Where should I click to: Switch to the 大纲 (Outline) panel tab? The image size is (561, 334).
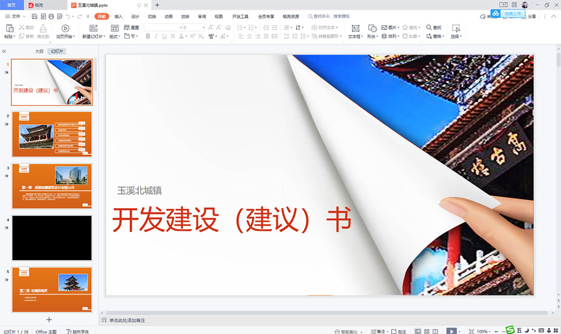[x=39, y=51]
